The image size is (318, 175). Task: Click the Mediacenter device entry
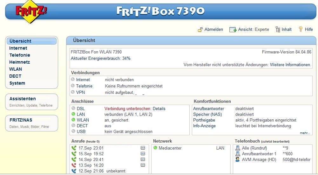tap(170, 148)
